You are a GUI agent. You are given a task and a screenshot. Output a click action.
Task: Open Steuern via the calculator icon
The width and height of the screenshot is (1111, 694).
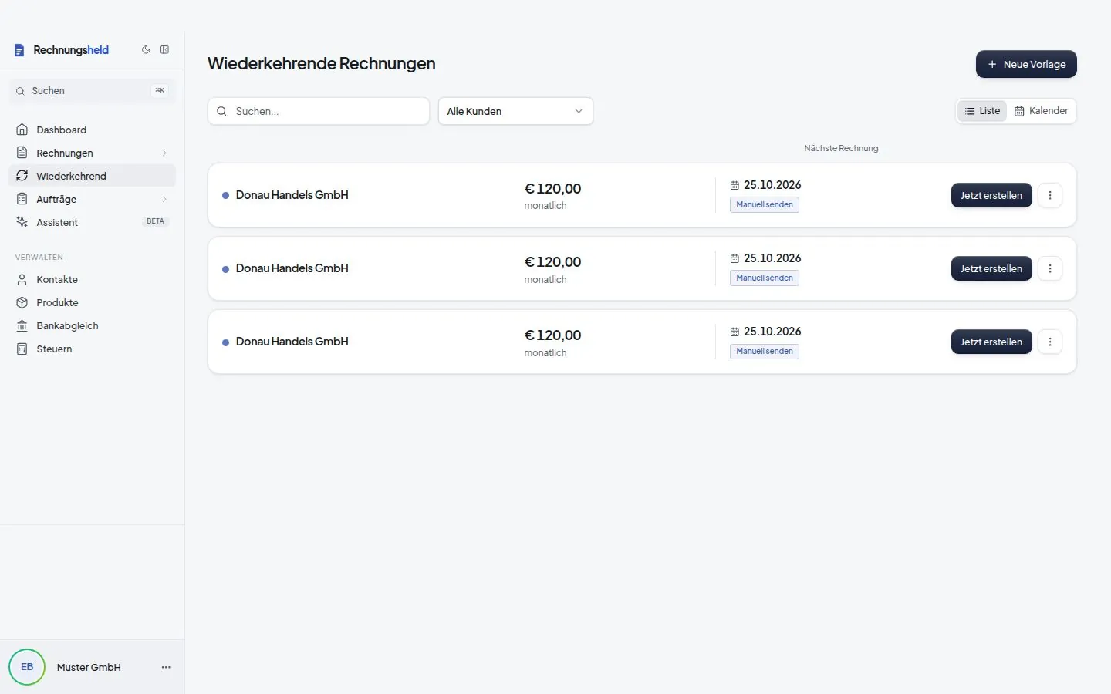(x=22, y=349)
